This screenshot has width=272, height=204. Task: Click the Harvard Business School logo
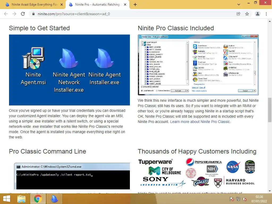pyautogui.click(x=234, y=182)
